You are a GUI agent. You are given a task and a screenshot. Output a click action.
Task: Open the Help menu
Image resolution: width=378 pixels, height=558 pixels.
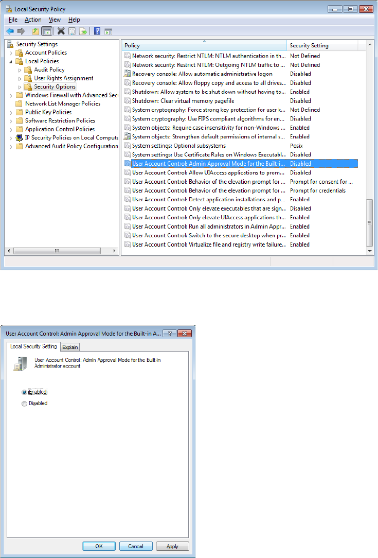click(74, 20)
